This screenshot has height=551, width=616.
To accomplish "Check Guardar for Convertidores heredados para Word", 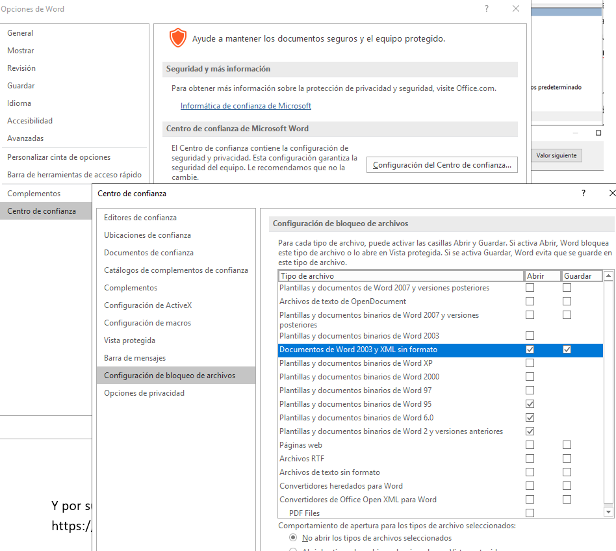I will click(567, 486).
